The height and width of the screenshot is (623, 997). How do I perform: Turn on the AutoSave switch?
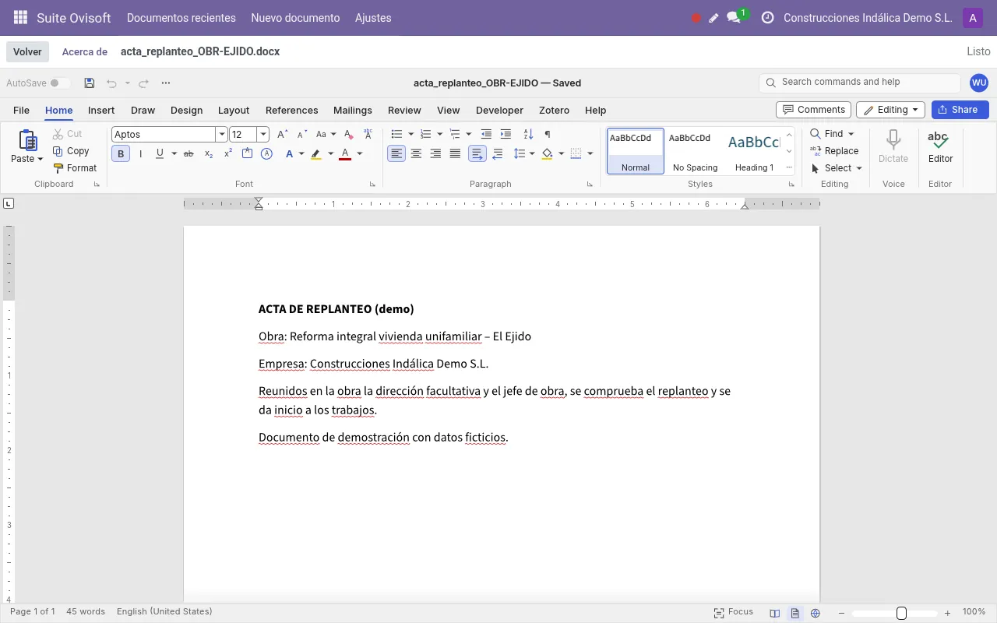point(59,83)
